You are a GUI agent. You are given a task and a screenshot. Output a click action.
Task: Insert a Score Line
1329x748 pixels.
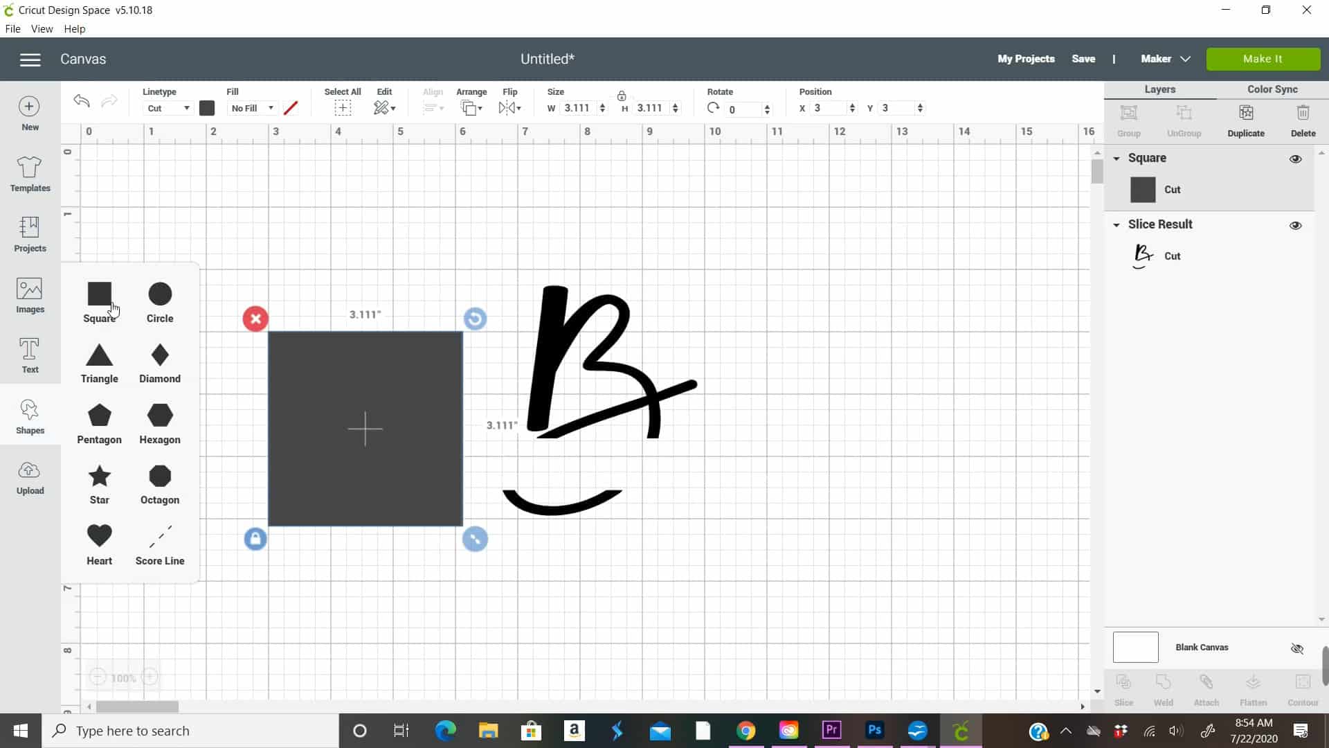click(160, 545)
